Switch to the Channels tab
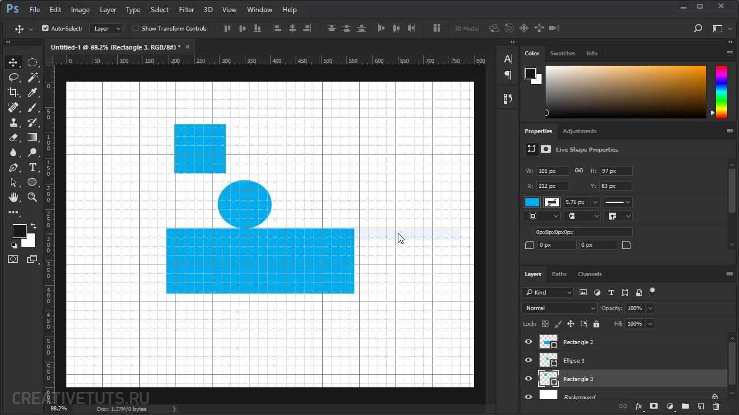Screen dimensions: 739x415 point(589,274)
